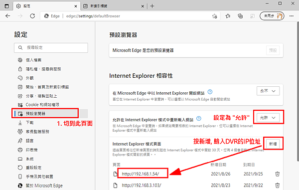Click the download arrow icon

click(x=20, y=123)
